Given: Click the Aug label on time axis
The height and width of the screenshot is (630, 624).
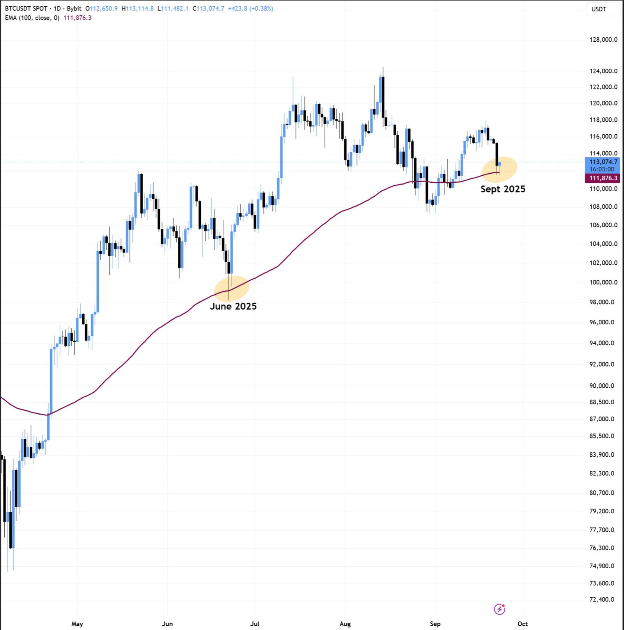Looking at the screenshot, I should coord(345,624).
